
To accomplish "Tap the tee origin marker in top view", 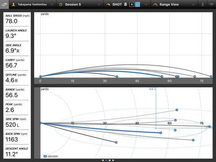I will 40,123.
